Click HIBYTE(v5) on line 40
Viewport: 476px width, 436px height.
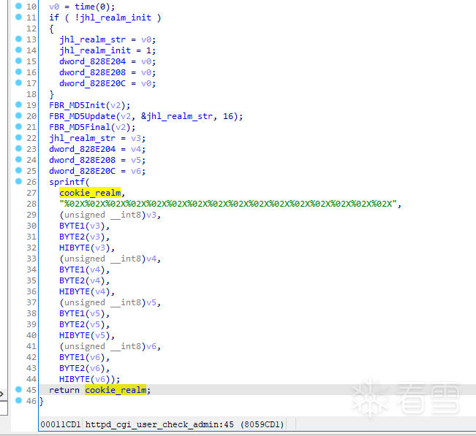tap(85, 335)
